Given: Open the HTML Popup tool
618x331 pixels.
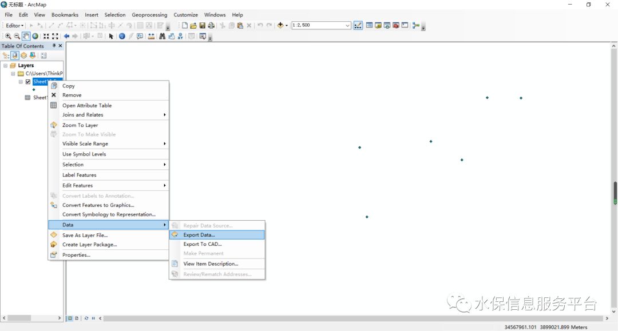Looking at the screenshot, I should (x=140, y=36).
